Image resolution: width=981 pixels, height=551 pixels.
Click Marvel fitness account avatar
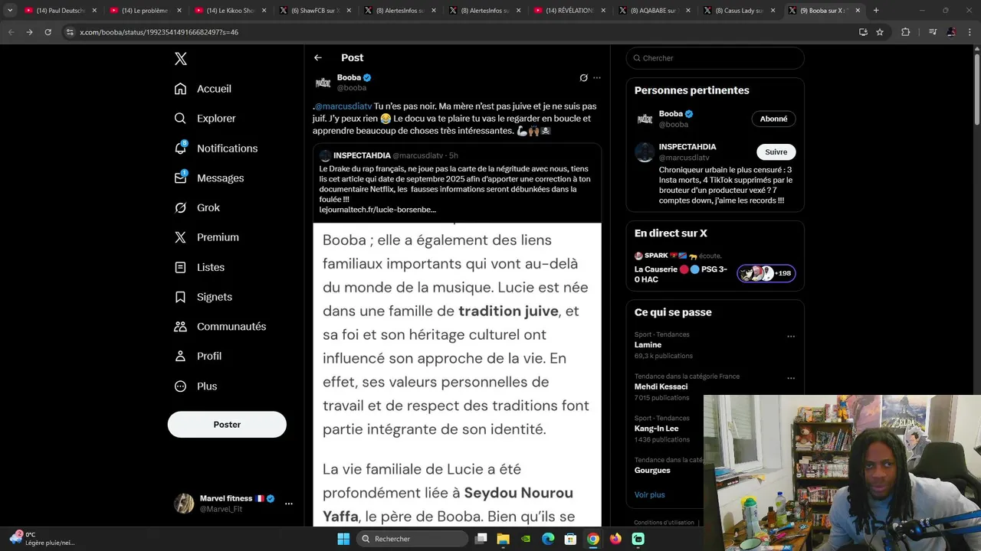coord(184,504)
